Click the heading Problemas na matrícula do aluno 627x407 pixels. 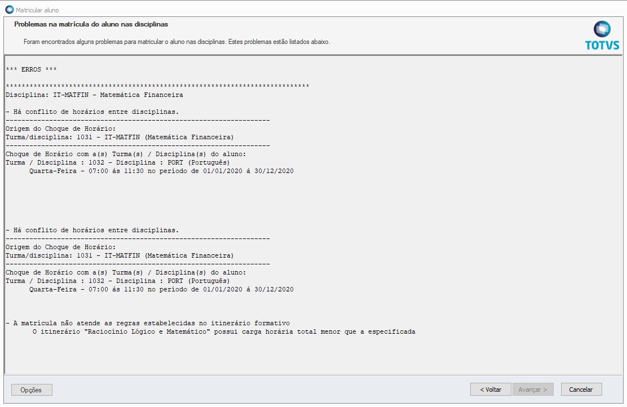(x=91, y=24)
